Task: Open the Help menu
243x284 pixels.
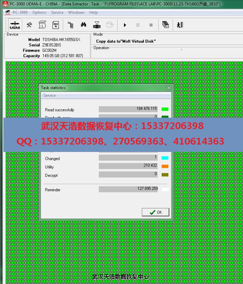Action: pyautogui.click(x=93, y=12)
